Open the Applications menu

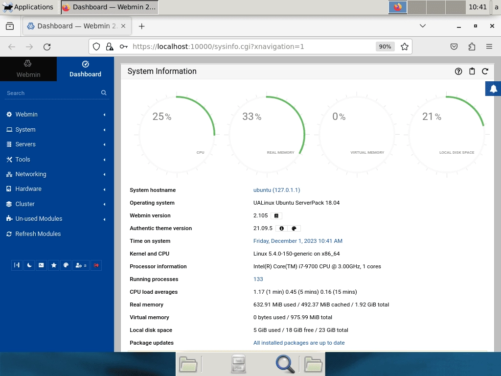pyautogui.click(x=28, y=7)
